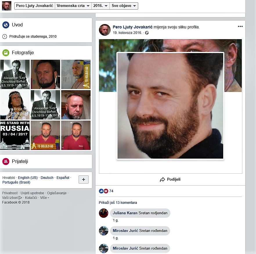Open the Vremenska crta dropdown

point(73,6)
